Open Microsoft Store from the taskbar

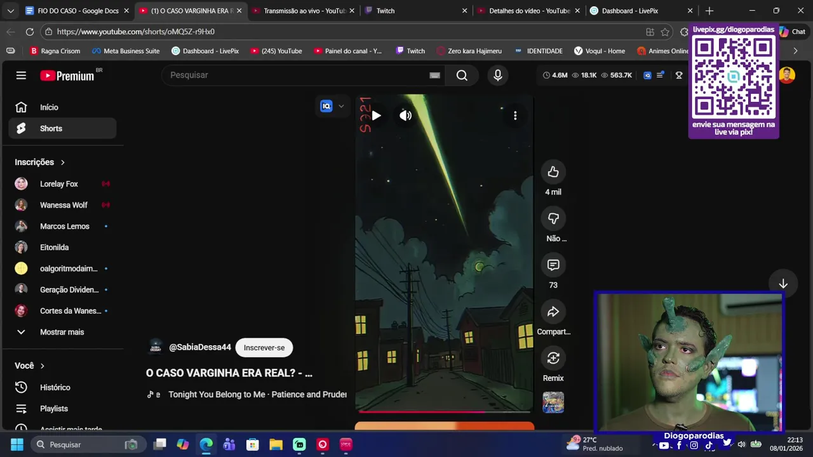(x=252, y=444)
